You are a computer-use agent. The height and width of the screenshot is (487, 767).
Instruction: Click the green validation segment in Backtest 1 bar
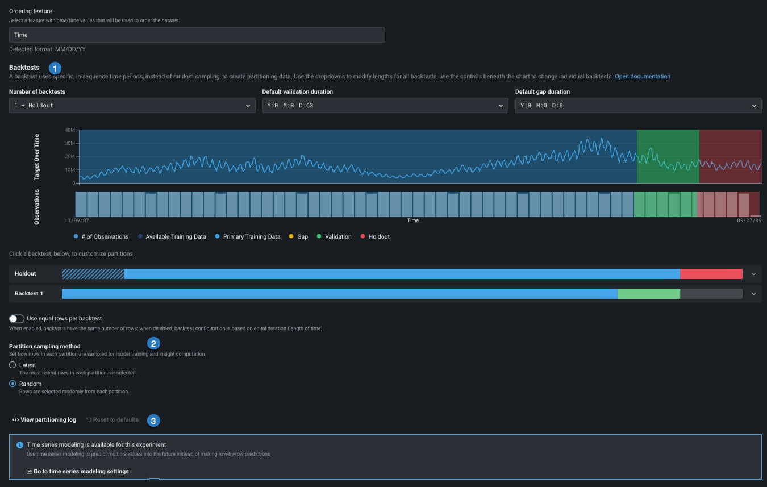pos(649,294)
